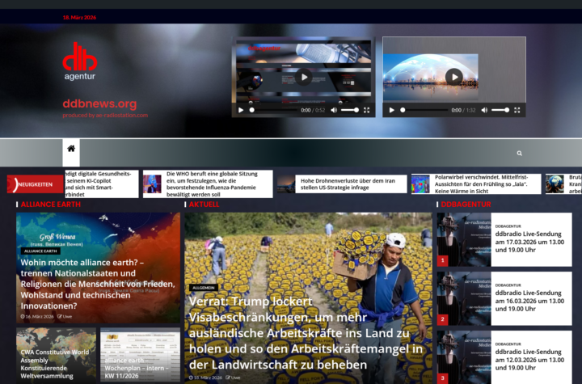
Task: Click the right video's progress bar
Action: pos(424,110)
